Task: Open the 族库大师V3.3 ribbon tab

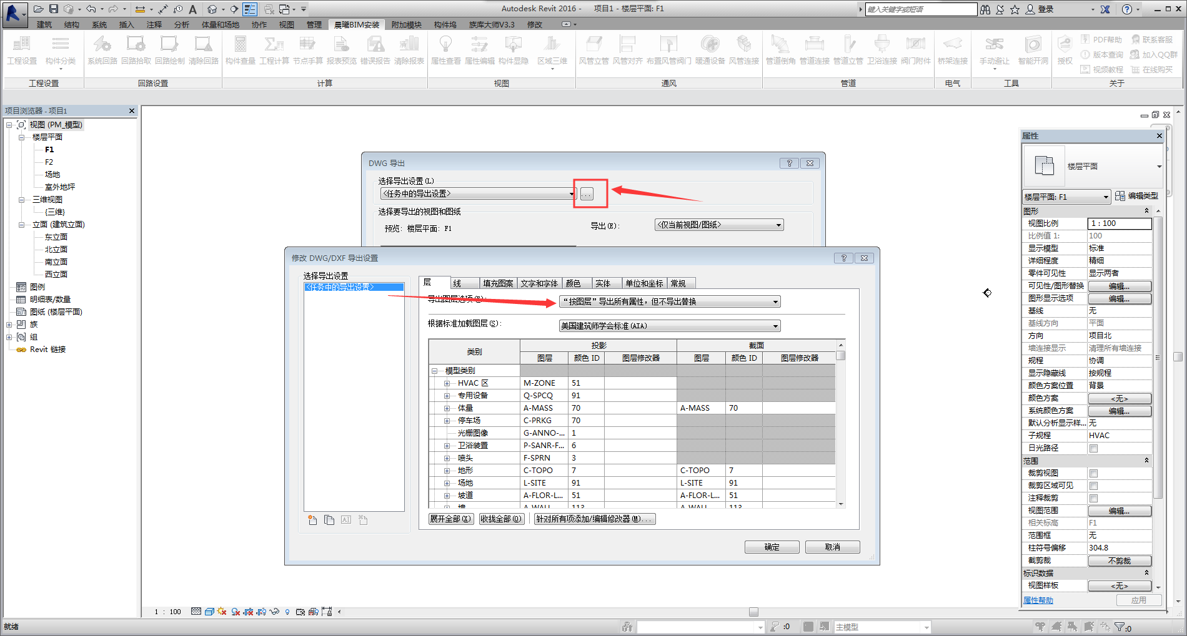Action: 492,24
